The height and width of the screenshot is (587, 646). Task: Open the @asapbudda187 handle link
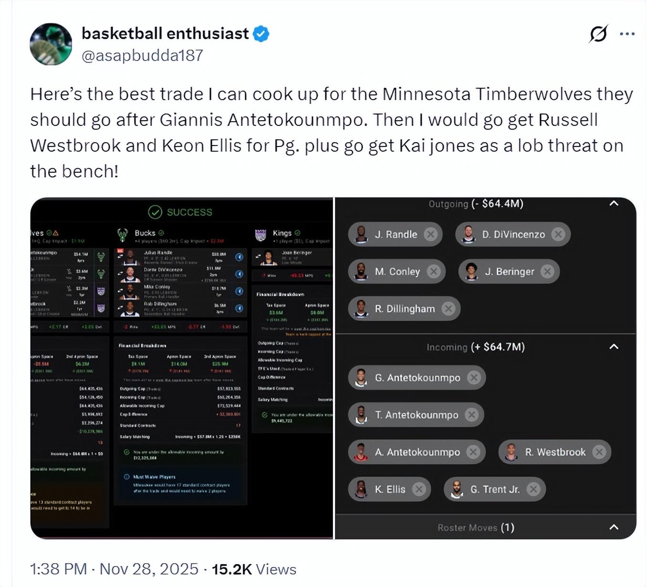(142, 55)
